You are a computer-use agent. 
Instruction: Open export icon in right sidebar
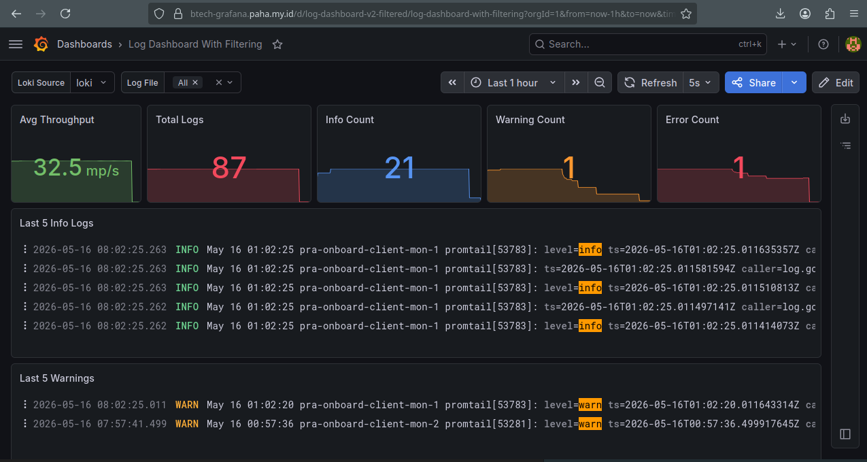tap(845, 119)
